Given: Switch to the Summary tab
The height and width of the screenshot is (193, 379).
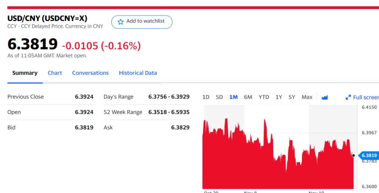Looking at the screenshot, I should click(25, 73).
